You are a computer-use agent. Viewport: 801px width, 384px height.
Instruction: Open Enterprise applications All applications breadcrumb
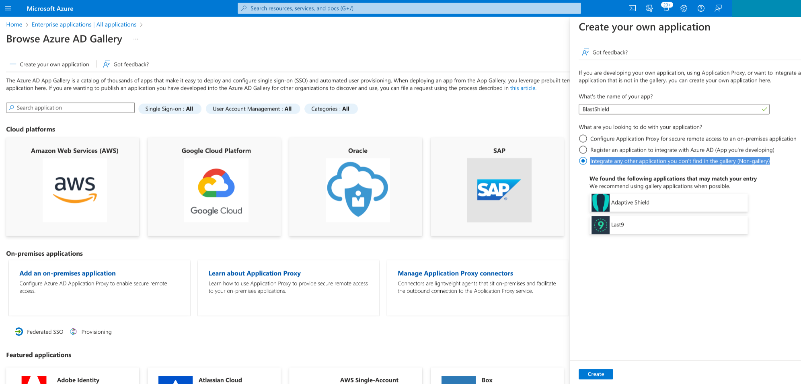84,25
